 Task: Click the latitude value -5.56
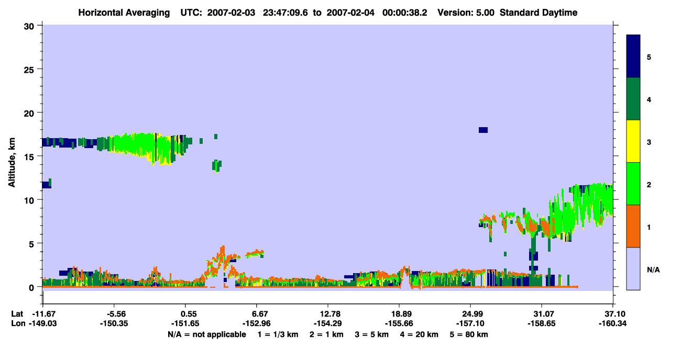(114, 314)
